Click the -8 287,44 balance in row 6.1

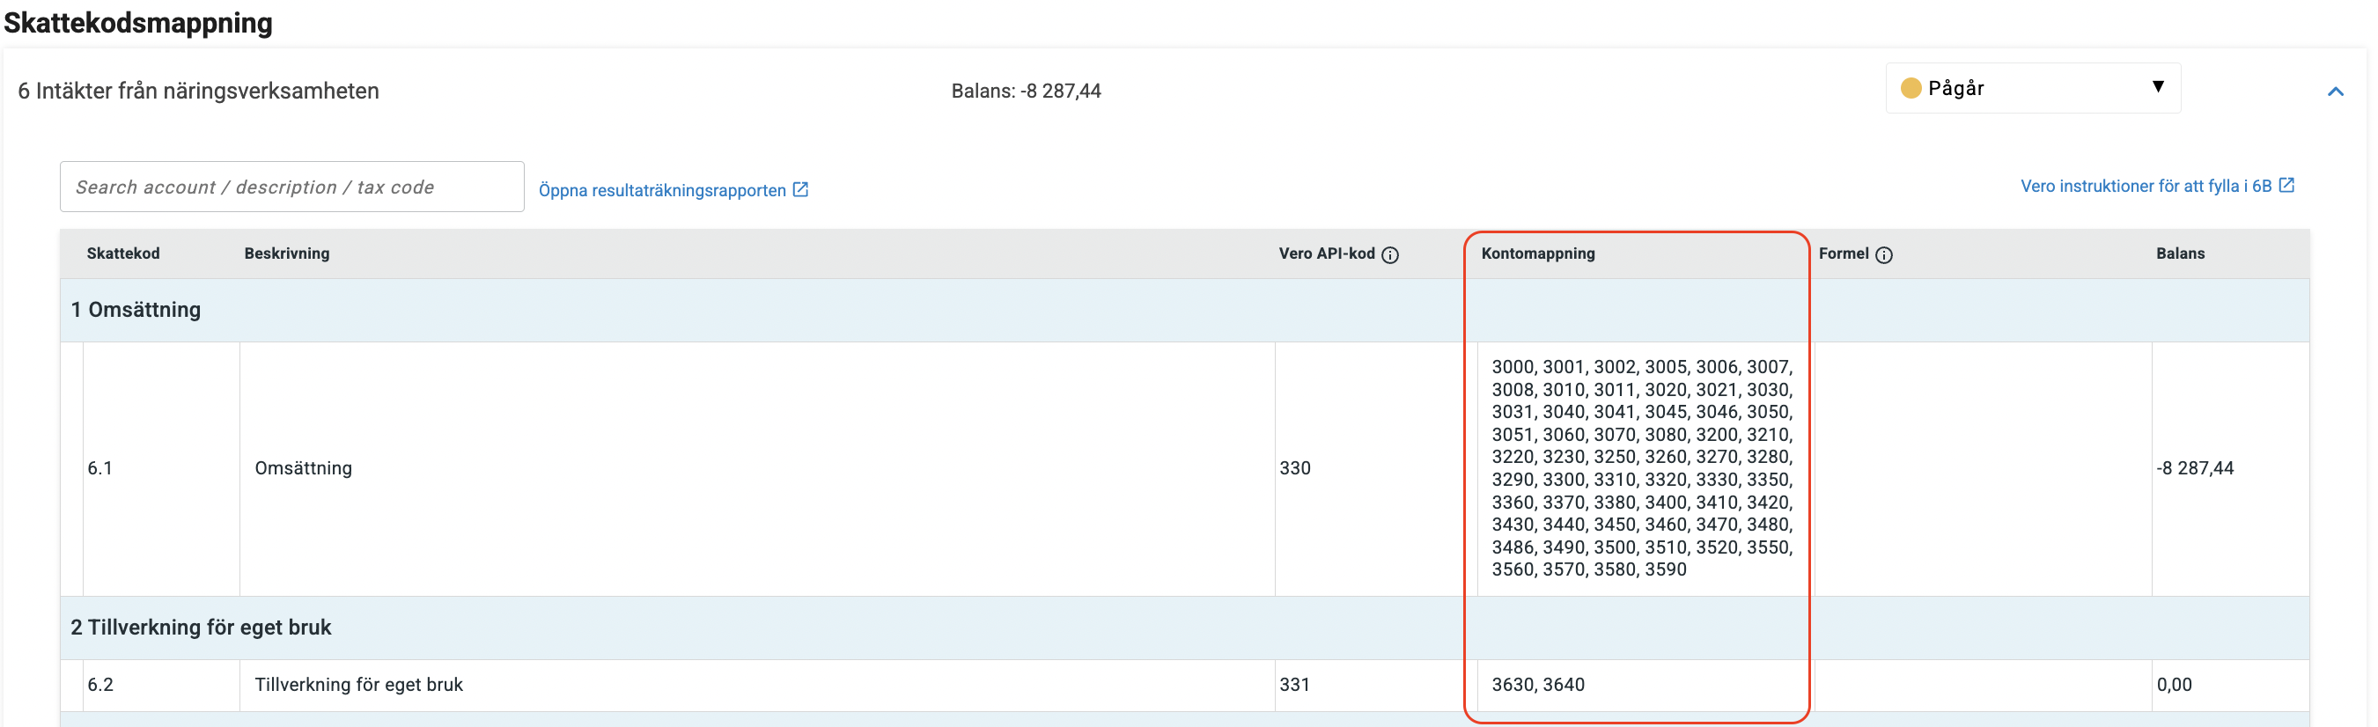pyautogui.click(x=2194, y=467)
